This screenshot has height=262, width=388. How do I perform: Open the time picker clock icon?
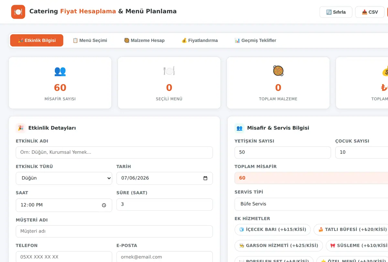coord(104,205)
